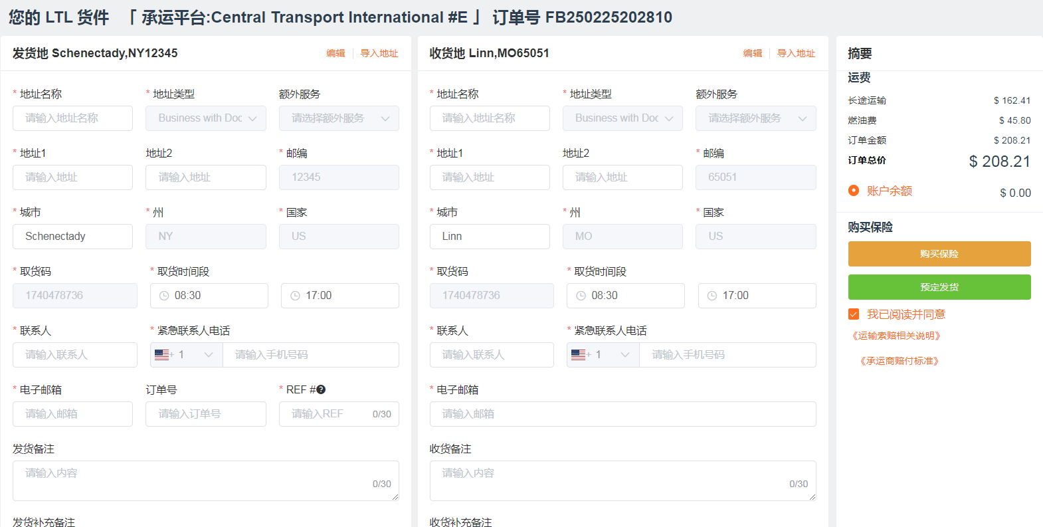1043x527 pixels.
Task: Focus the origin 地址2 input field
Action: (x=206, y=177)
